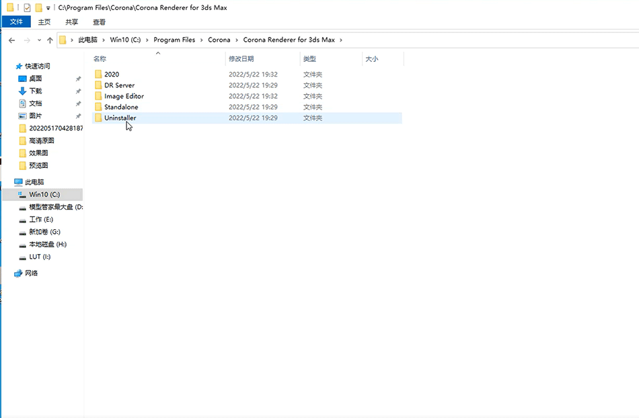The height and width of the screenshot is (418, 639).
Task: Open the 效果图 folder in sidebar
Action: (x=38, y=153)
